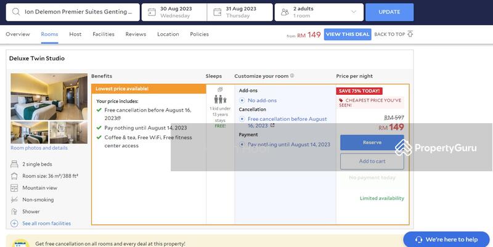This screenshot has height=247, width=493.
Task: Click the check-in calendar icon
Action: pos(150,12)
